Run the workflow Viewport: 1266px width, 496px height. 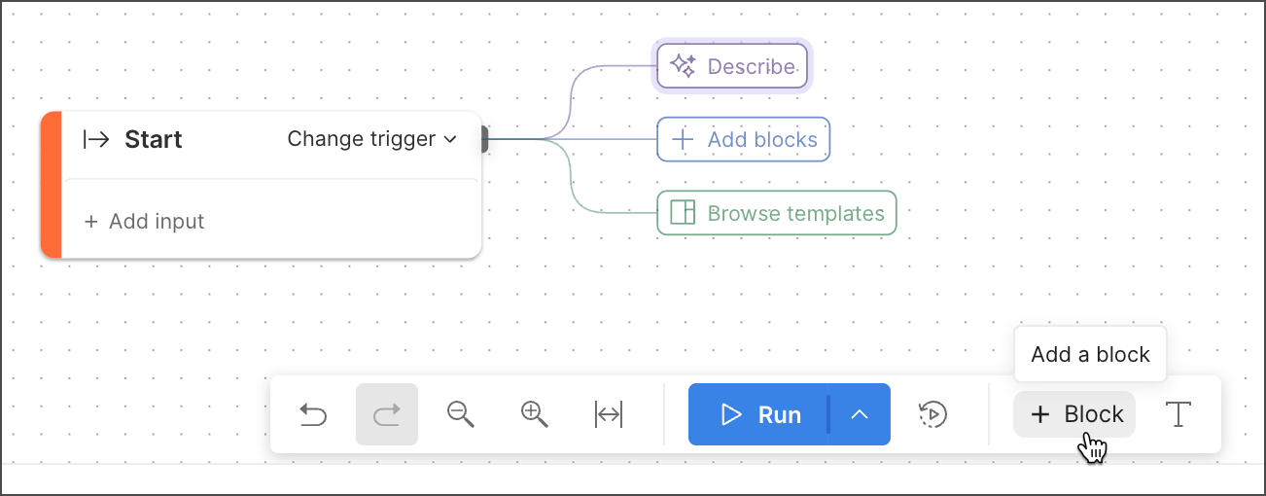click(759, 415)
